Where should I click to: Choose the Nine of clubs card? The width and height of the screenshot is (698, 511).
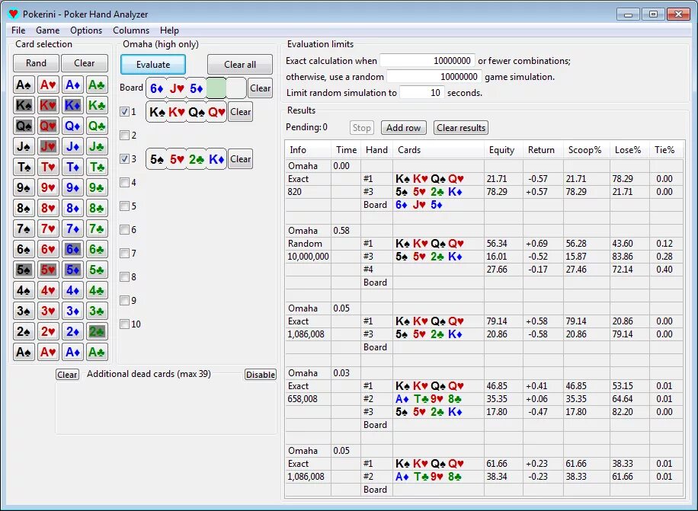(x=97, y=187)
